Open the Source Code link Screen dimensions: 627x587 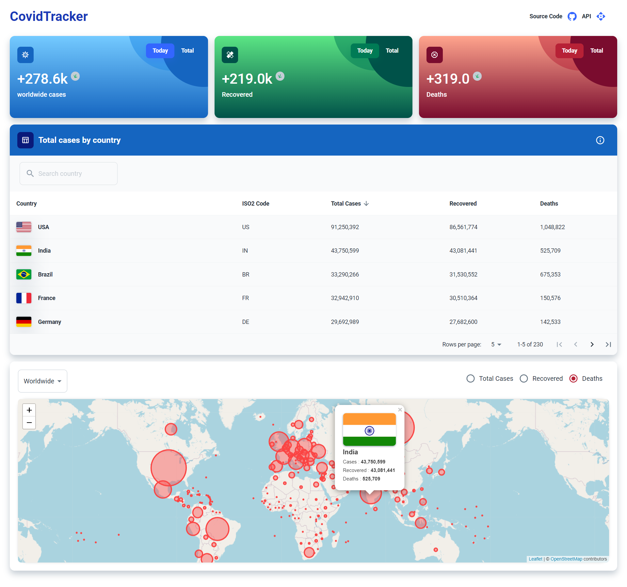point(546,16)
